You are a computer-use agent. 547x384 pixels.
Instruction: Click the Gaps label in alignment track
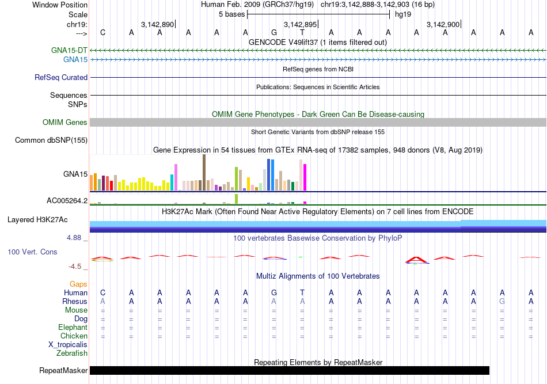tap(78, 284)
